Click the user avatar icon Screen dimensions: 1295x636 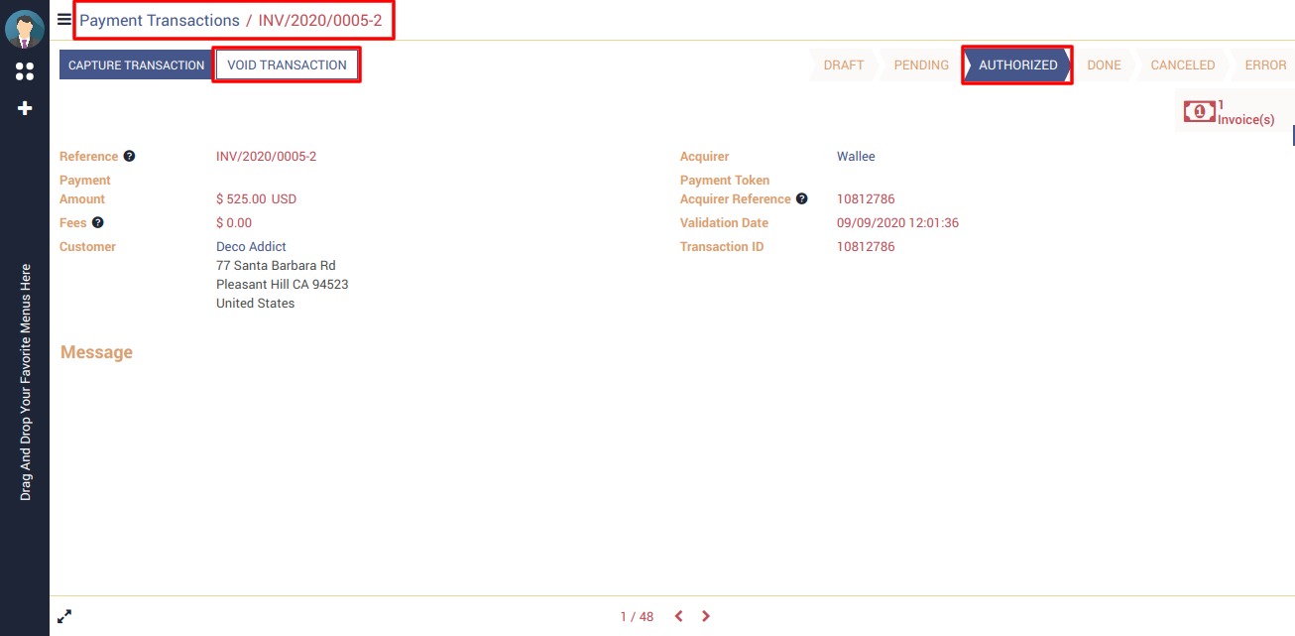[25, 29]
